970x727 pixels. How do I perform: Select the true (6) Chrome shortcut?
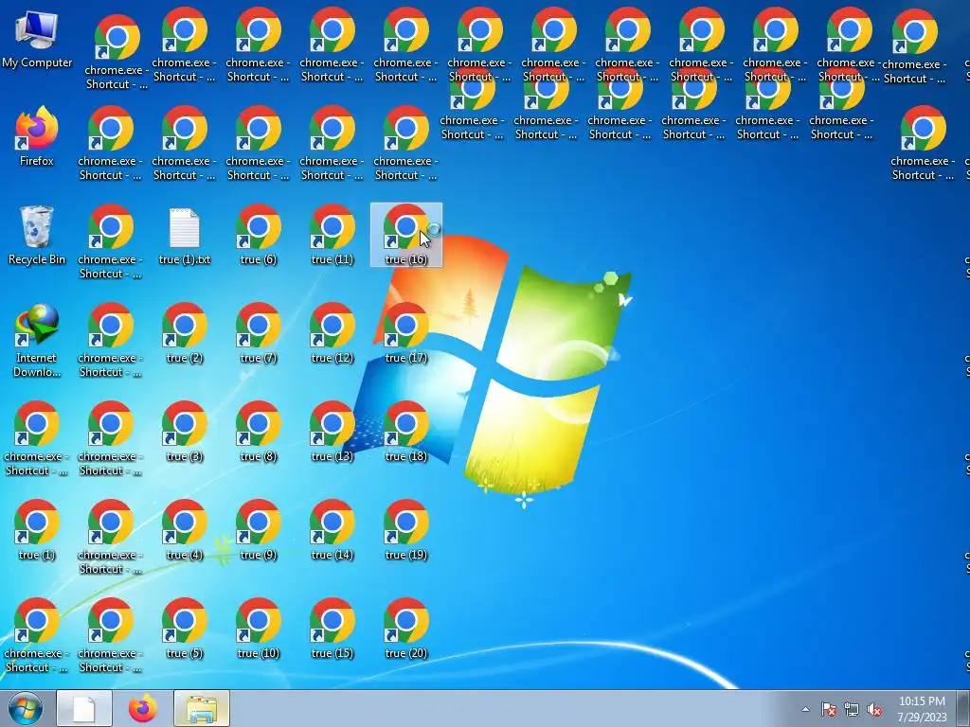pos(258,235)
